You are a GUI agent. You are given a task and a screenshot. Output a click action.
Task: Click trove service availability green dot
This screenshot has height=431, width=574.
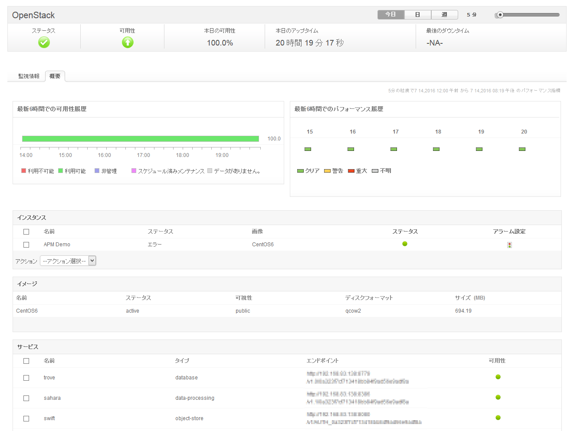(x=498, y=377)
